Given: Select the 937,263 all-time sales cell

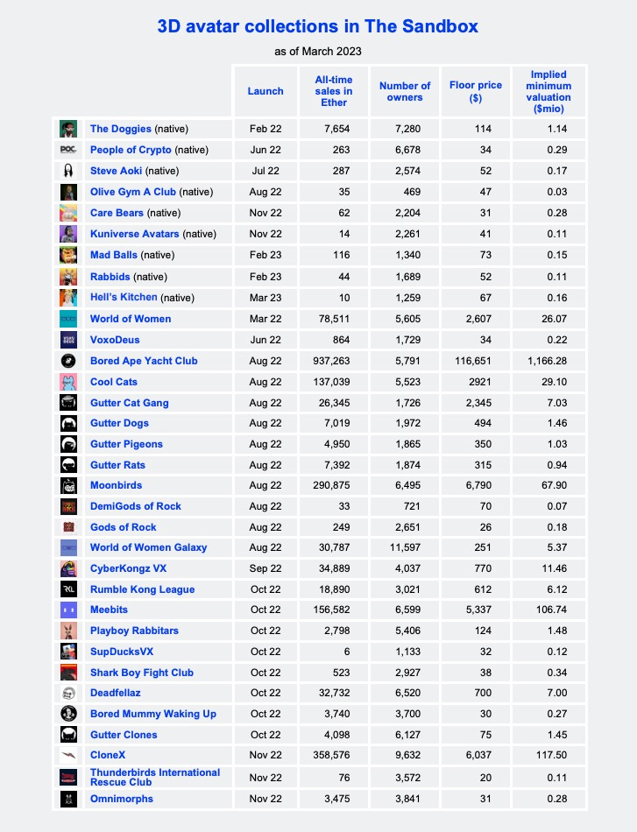Looking at the screenshot, I should 332,361.
